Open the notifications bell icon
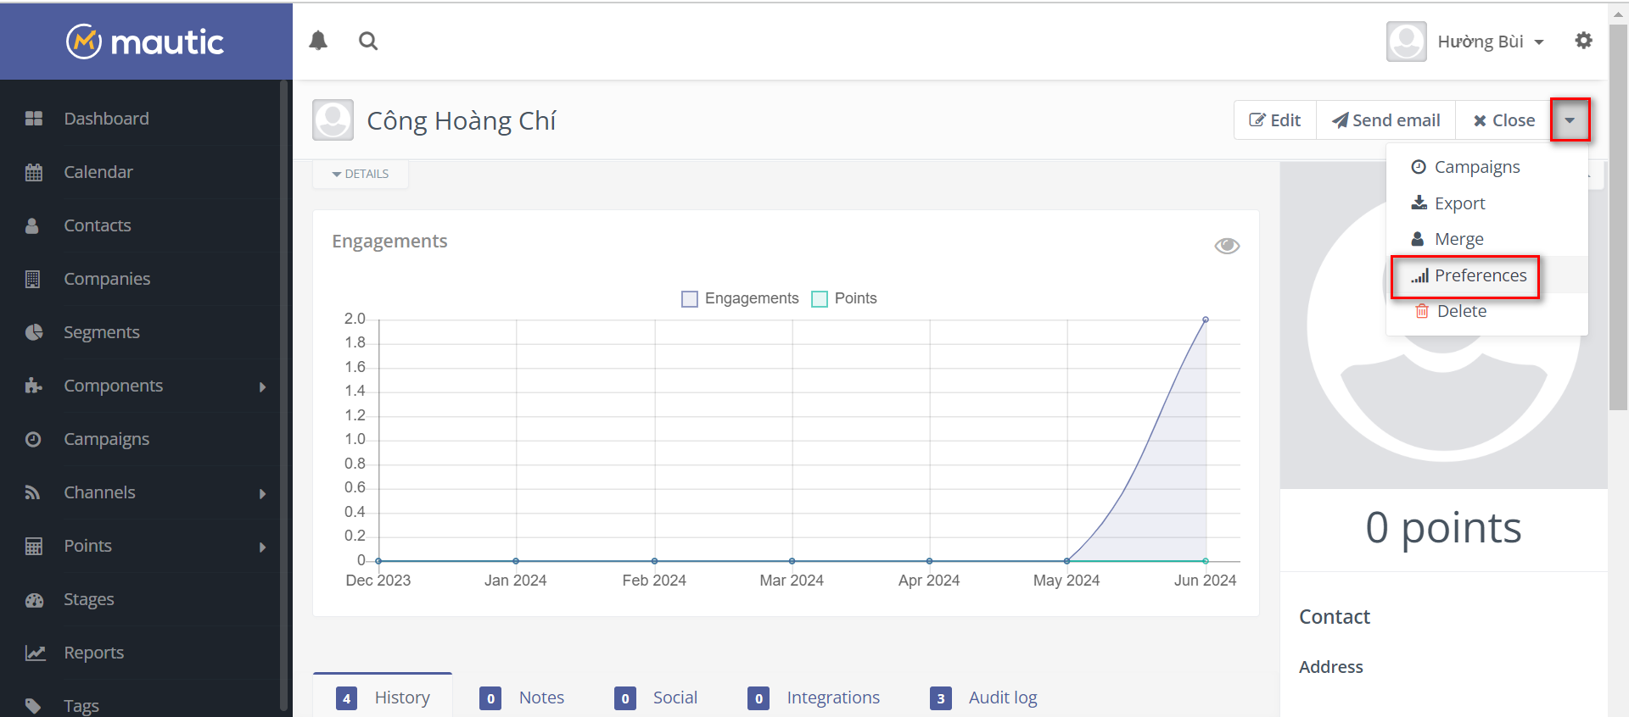 coord(318,41)
